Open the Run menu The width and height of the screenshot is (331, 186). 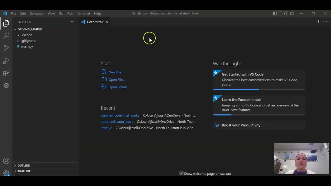point(70,13)
